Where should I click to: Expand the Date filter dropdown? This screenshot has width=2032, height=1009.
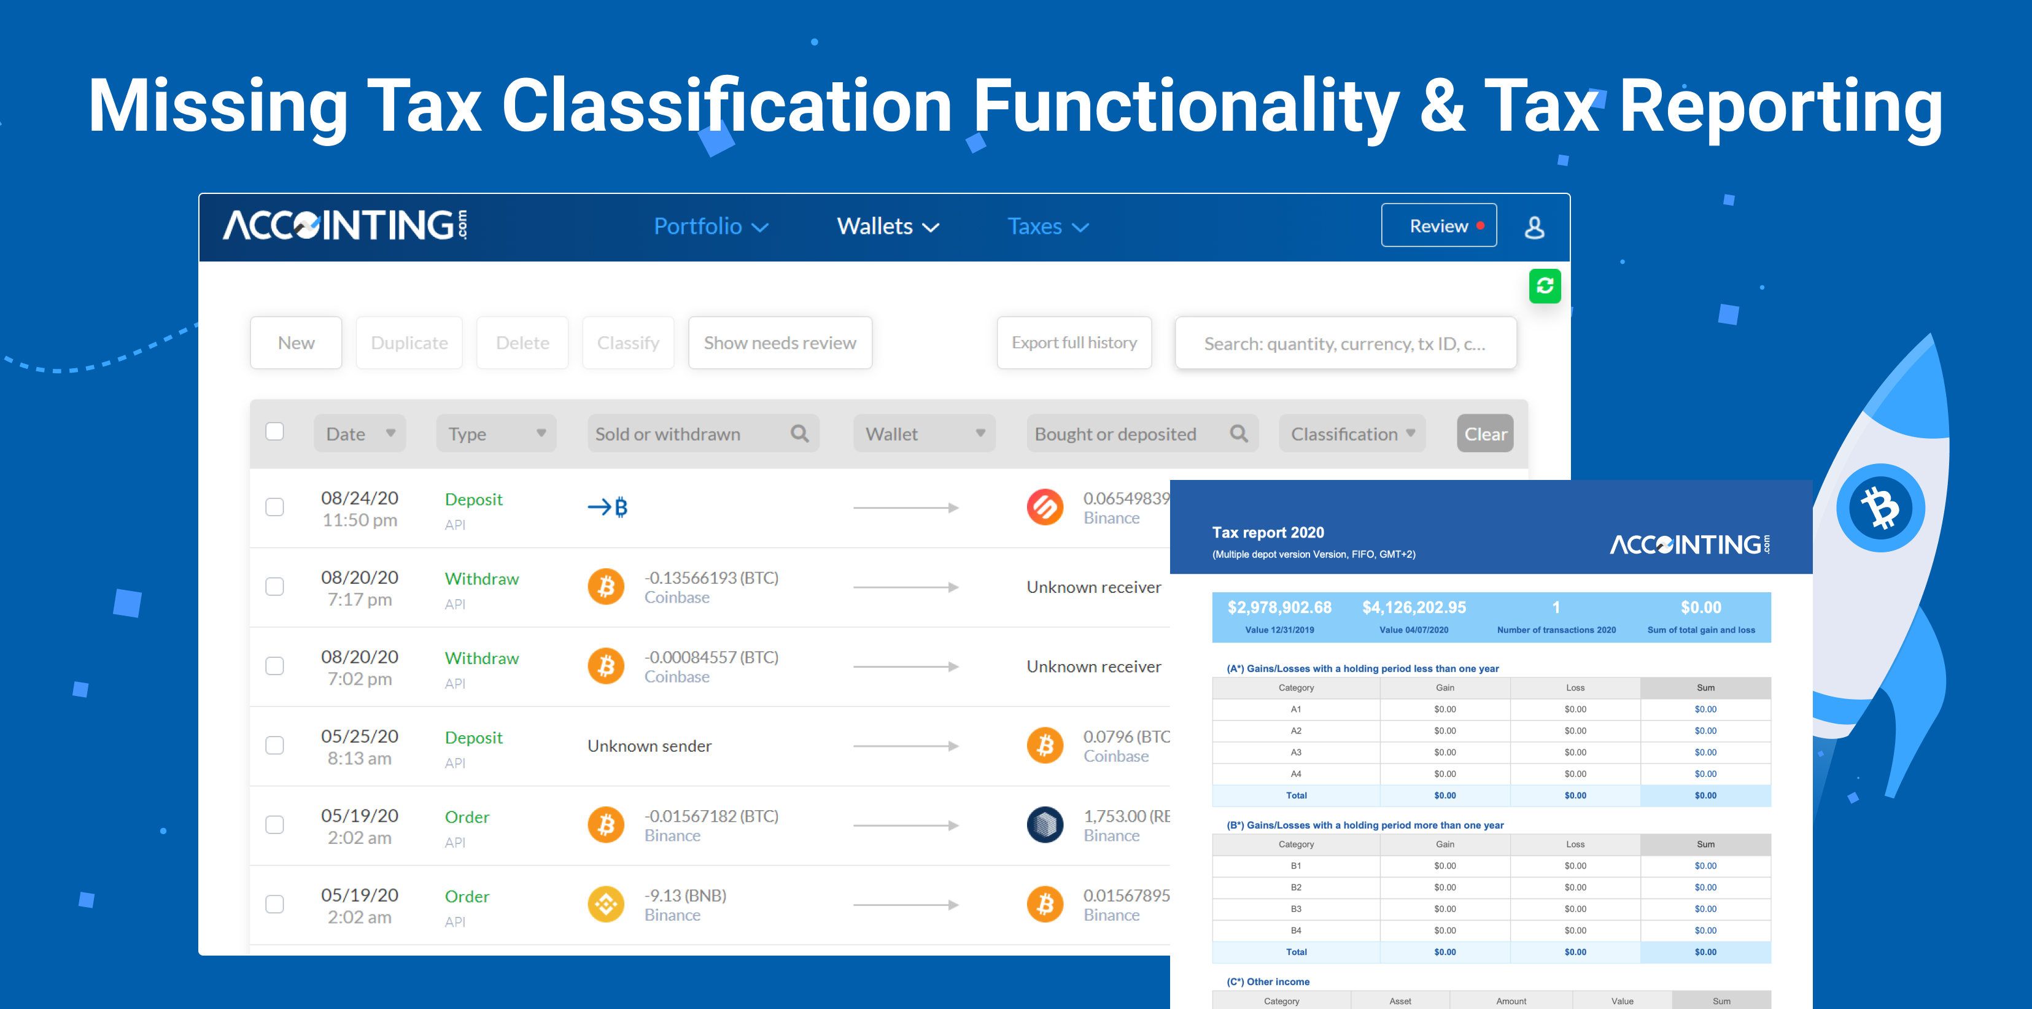click(360, 434)
